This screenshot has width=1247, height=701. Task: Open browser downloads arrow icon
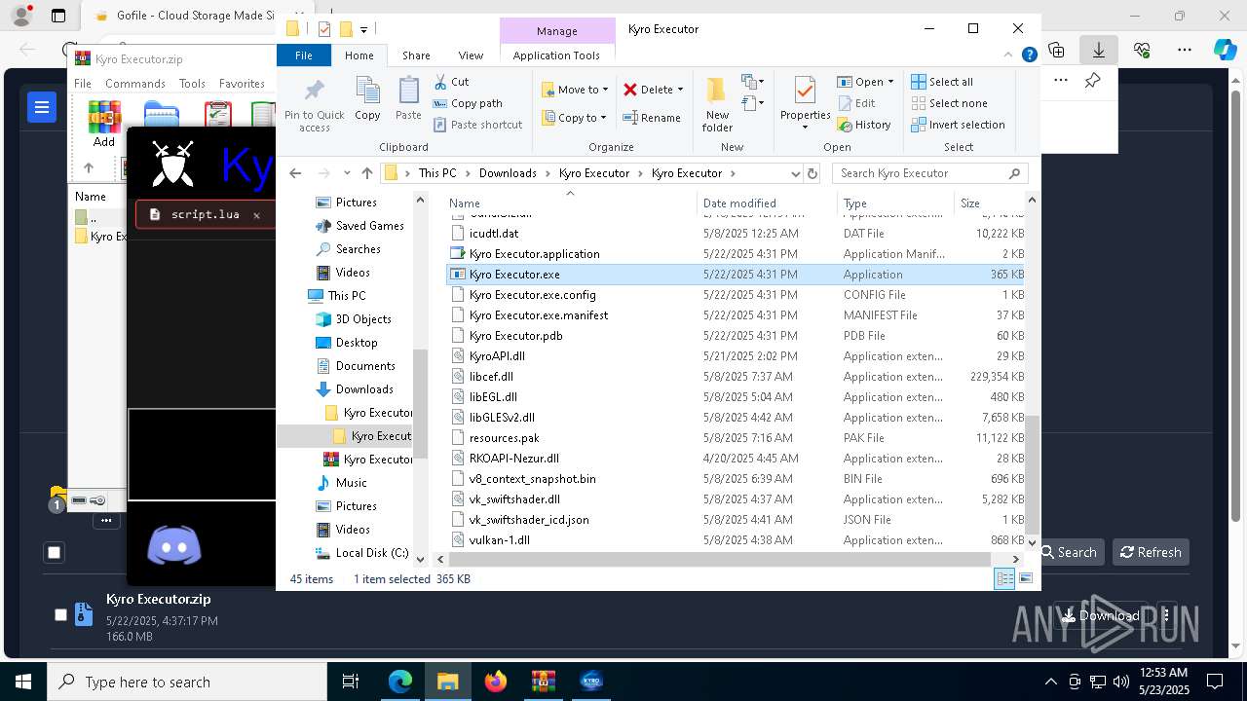click(x=1099, y=50)
